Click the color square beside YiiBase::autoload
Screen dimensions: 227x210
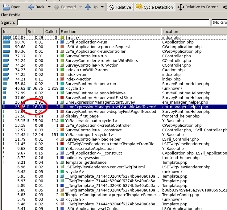click(62, 121)
